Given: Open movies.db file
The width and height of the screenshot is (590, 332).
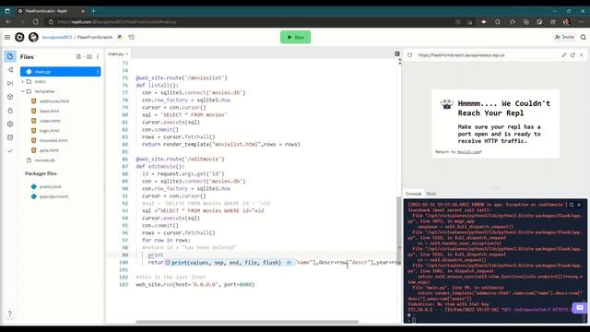Looking at the screenshot, I should [x=45, y=160].
